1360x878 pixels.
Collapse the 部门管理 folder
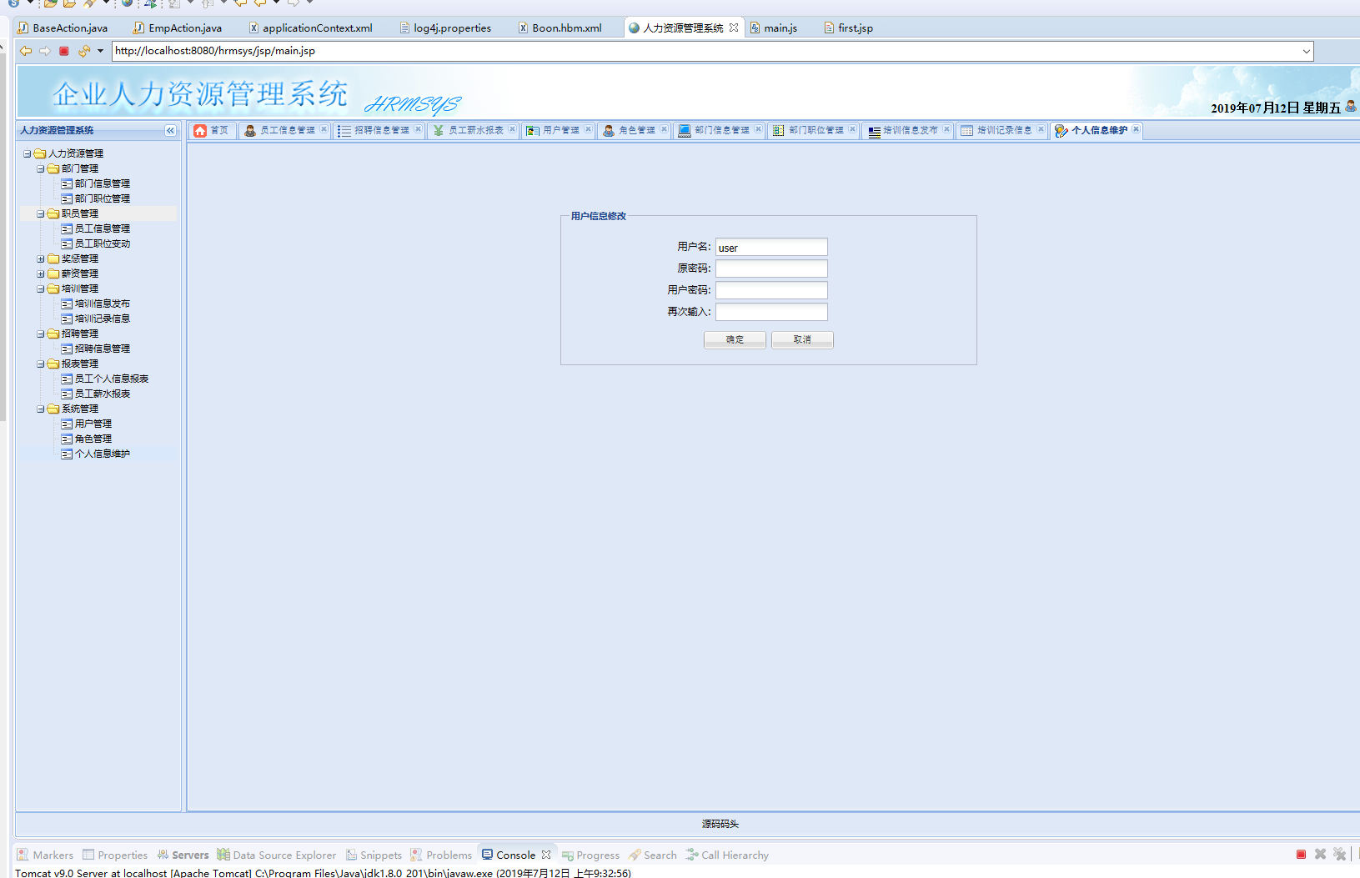point(41,168)
